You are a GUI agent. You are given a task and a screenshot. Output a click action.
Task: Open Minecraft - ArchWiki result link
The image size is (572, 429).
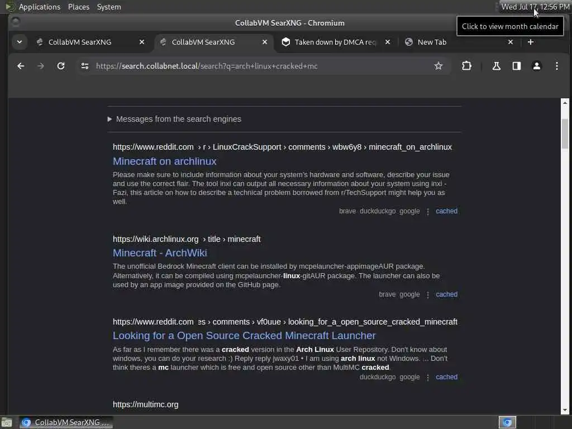[x=160, y=253]
